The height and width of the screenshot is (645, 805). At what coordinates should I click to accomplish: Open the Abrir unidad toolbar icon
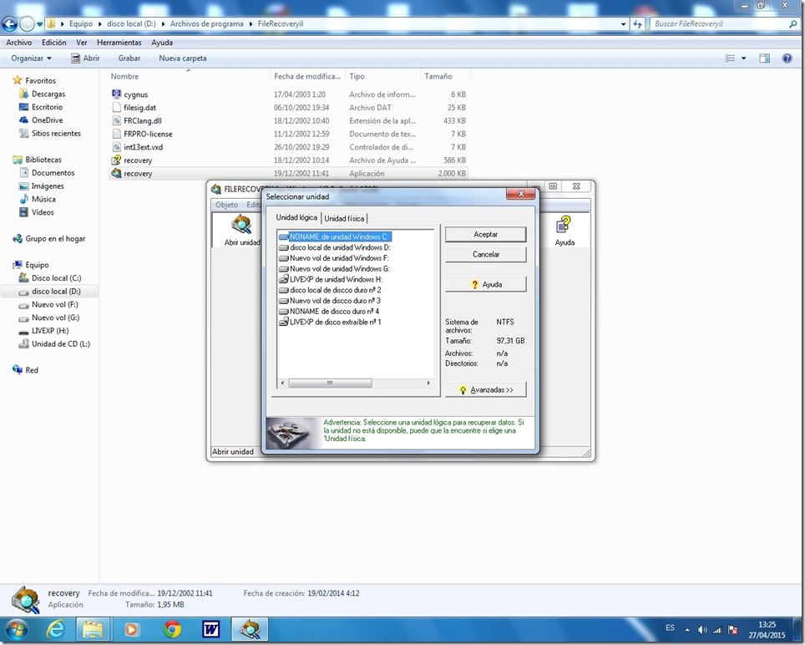(x=242, y=231)
